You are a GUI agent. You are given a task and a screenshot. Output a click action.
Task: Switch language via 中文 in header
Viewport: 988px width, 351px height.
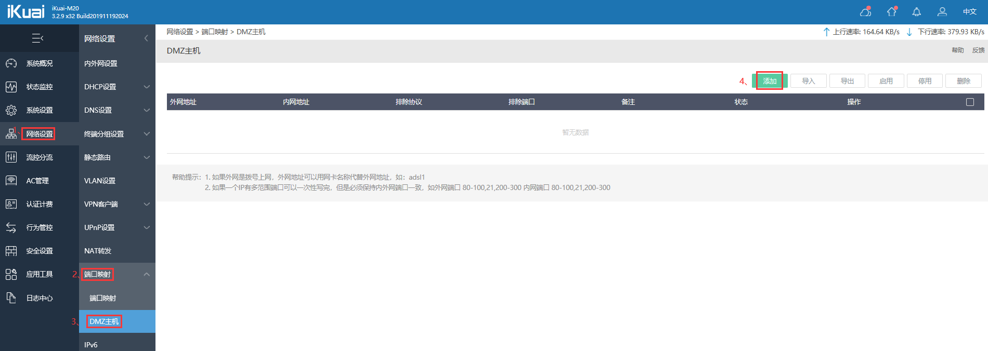pos(970,11)
